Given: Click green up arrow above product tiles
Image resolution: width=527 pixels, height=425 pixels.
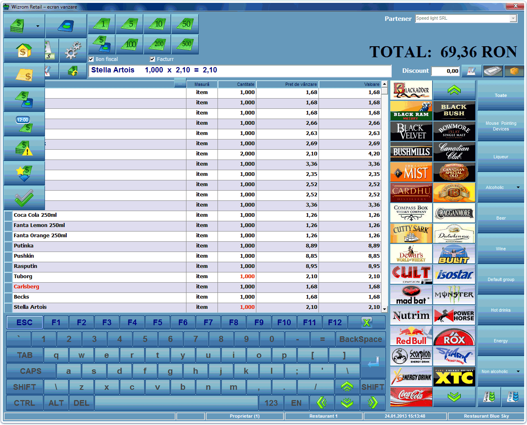Looking at the screenshot, I should tap(454, 90).
